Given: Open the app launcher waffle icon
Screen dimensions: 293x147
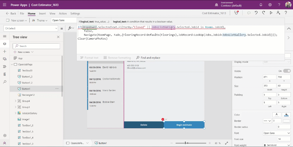Looking at the screenshot, I should pos(5,5).
